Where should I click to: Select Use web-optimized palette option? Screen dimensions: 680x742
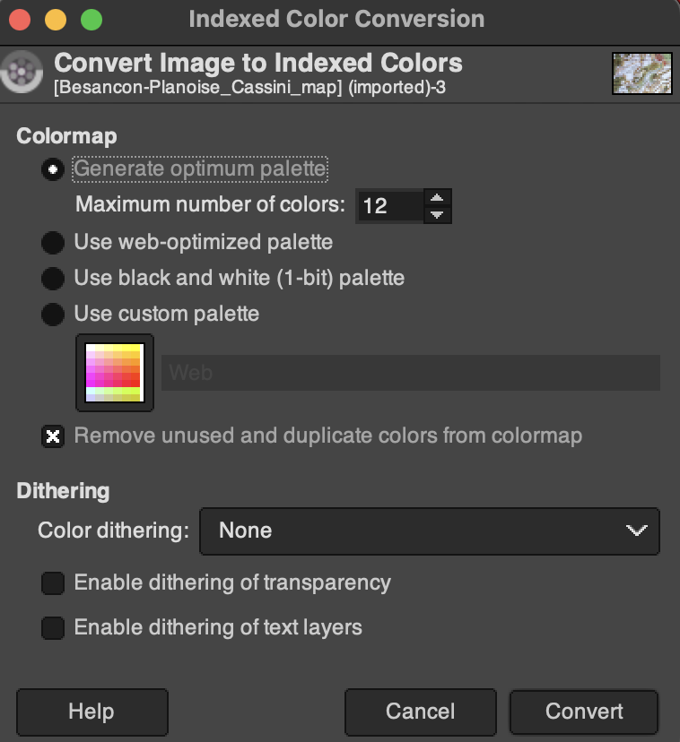pos(53,242)
